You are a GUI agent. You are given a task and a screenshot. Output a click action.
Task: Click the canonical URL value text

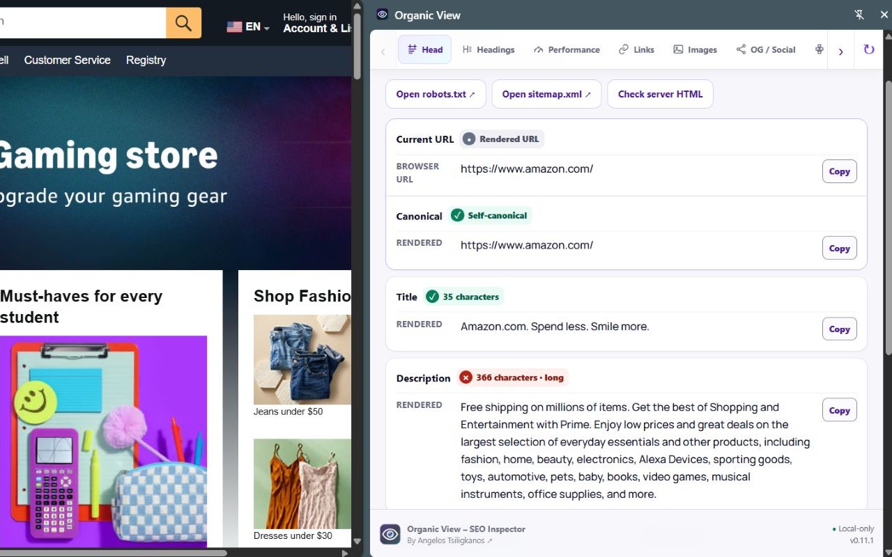[x=527, y=245]
